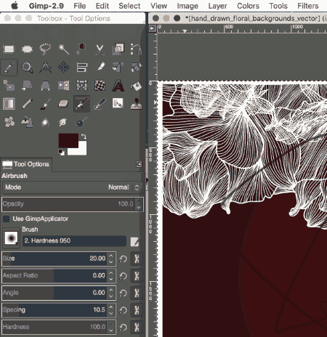327x337 pixels.
Task: Reset the Angle value
Action: (x=123, y=293)
